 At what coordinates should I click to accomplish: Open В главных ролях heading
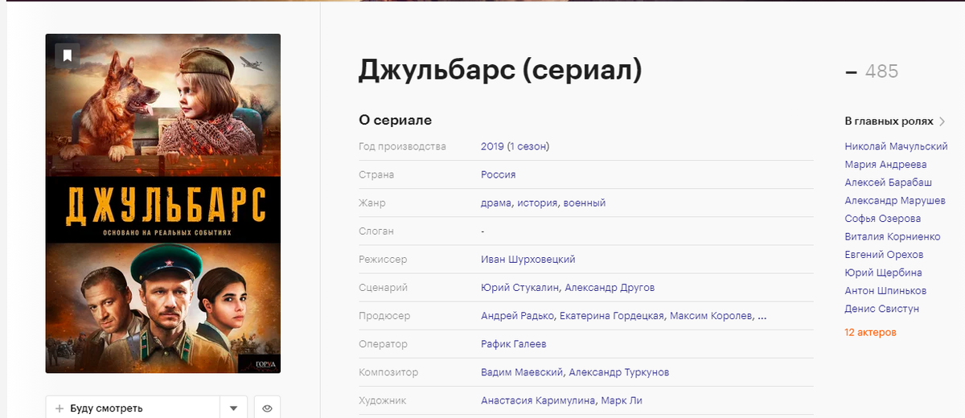889,121
